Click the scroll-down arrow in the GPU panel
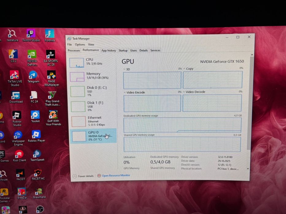Viewport: 286px width, 214px height. (x=248, y=169)
